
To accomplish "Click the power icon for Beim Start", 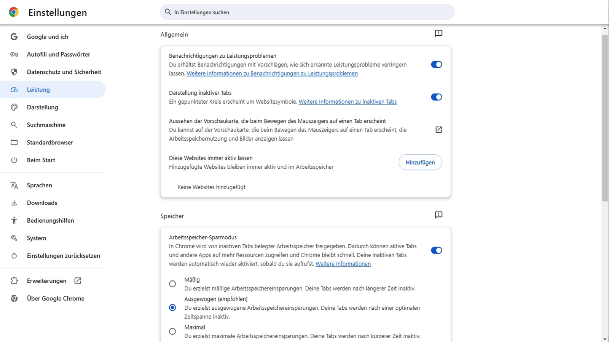I will (x=14, y=160).
